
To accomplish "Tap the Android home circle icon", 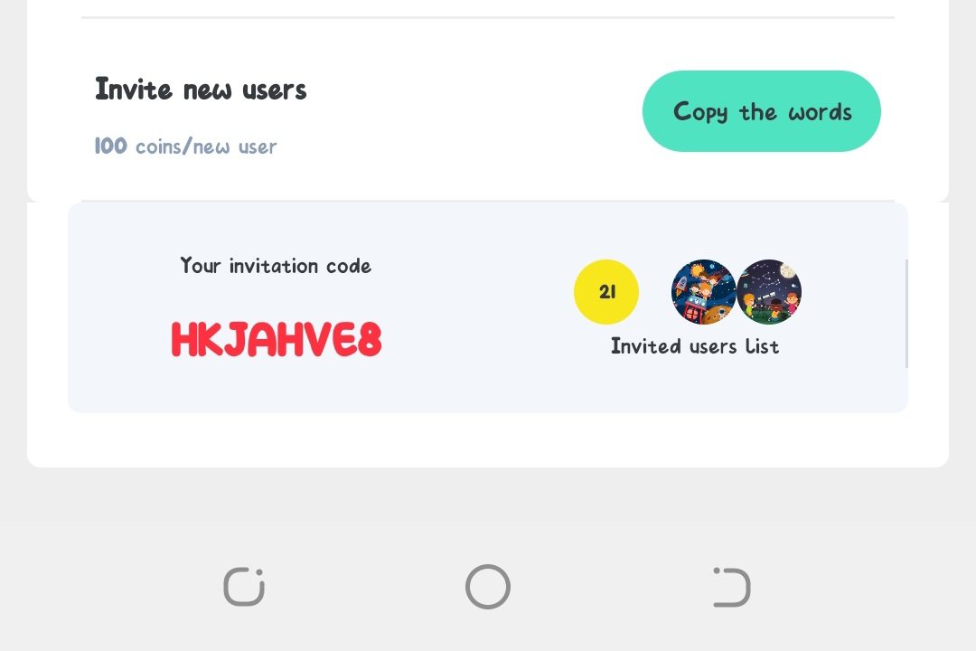I will point(488,586).
